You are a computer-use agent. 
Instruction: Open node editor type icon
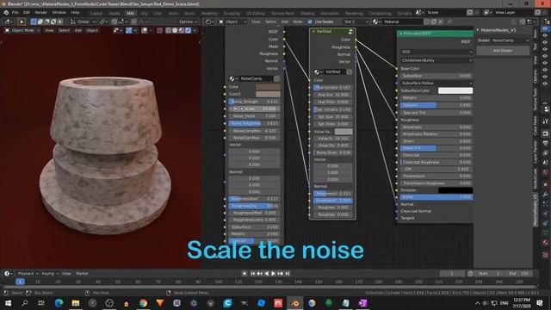point(209,22)
